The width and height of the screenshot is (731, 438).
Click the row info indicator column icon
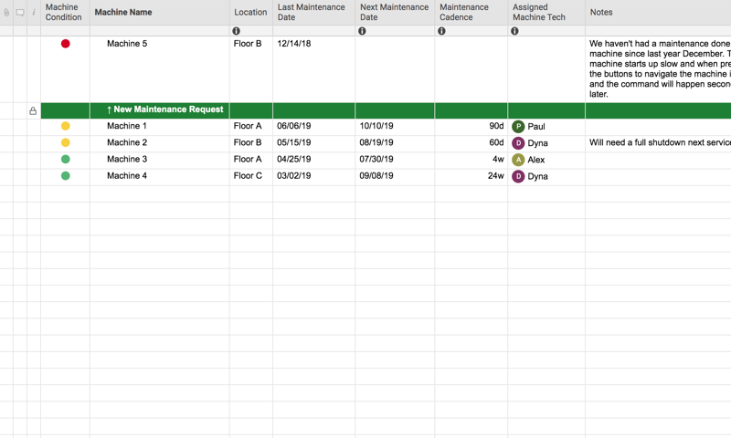click(34, 13)
